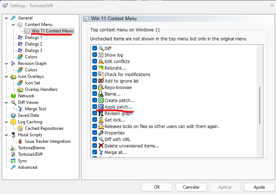This screenshot has width=276, height=194.
Task: Select the Sync arrows icon
Action: point(13,161)
